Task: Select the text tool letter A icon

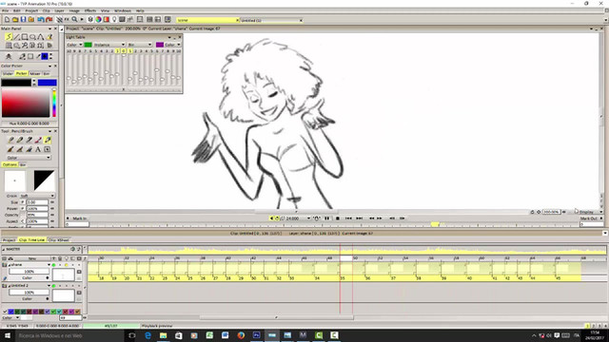Action: tap(38, 149)
